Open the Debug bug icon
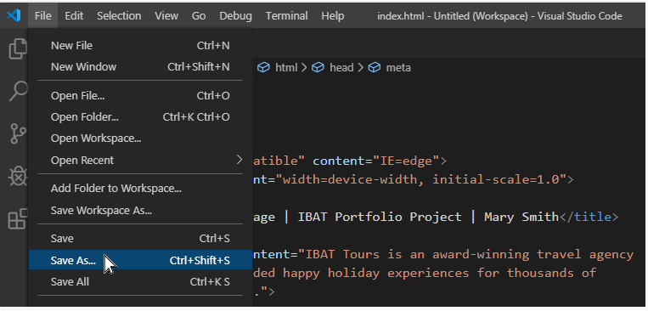 point(18,177)
